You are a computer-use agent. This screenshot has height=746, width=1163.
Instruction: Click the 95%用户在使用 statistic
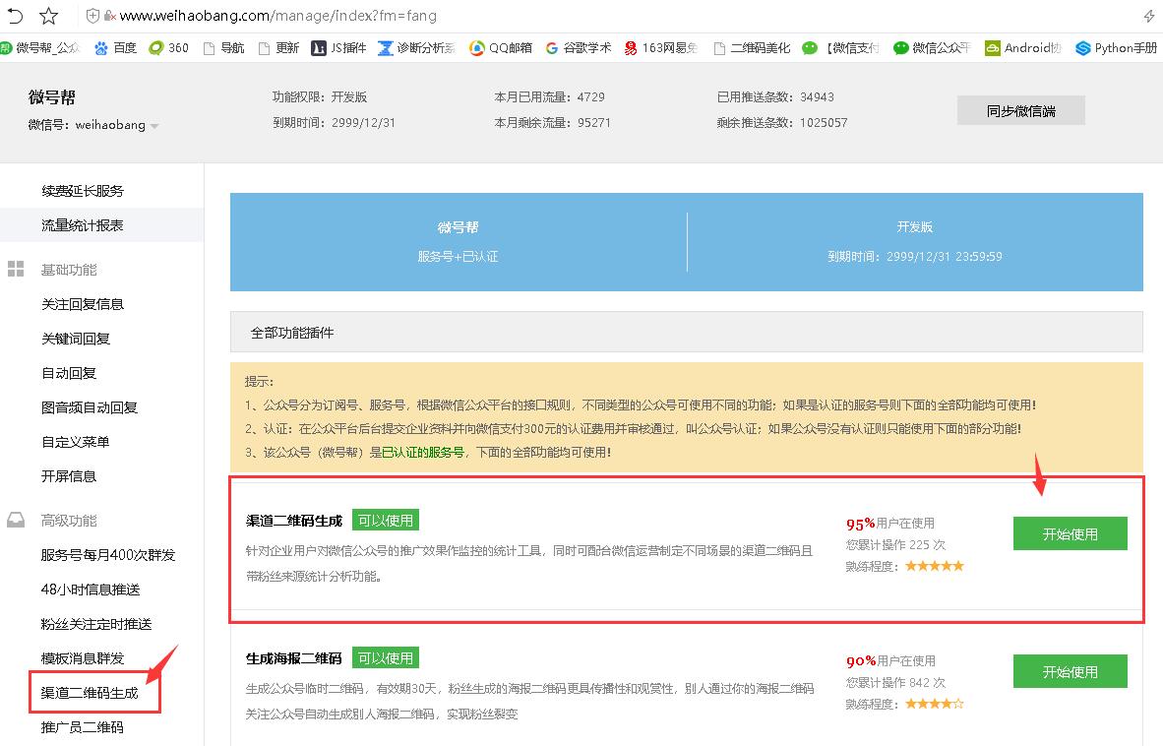coord(890,523)
